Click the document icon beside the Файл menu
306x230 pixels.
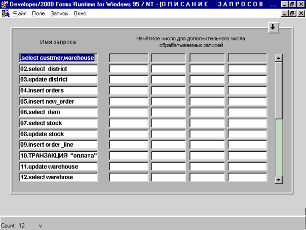tap(6, 14)
